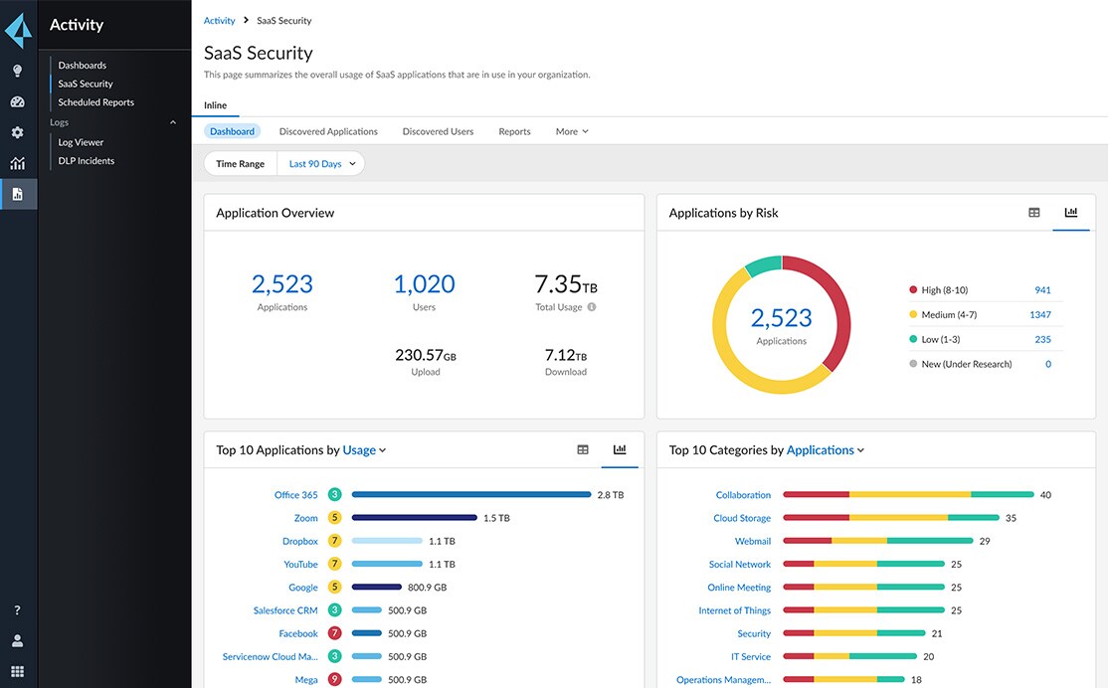Click the help question mark icon
The width and height of the screenshot is (1109, 688).
[x=16, y=609]
